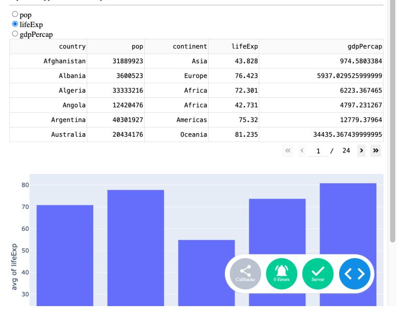The width and height of the screenshot is (408, 327).
Task: Select the Argentina country cell
Action: point(48,120)
